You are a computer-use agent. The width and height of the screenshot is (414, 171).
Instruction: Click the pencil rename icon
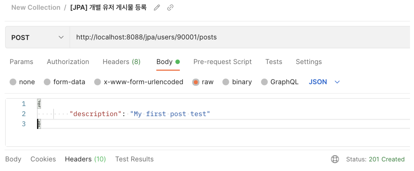click(157, 8)
